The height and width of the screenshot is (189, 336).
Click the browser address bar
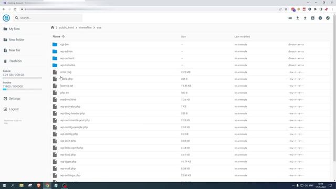coord(150,9)
